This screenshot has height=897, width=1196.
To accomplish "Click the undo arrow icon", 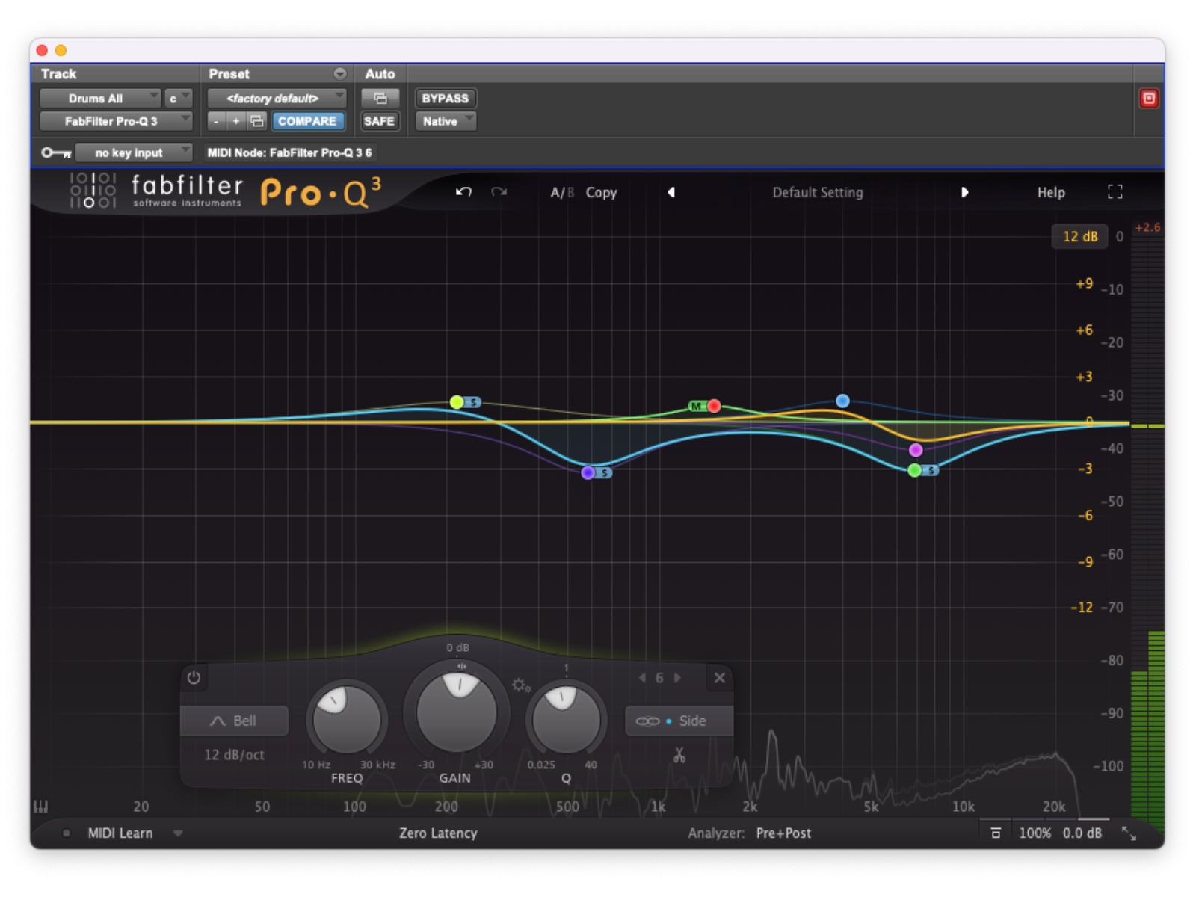I will click(463, 192).
